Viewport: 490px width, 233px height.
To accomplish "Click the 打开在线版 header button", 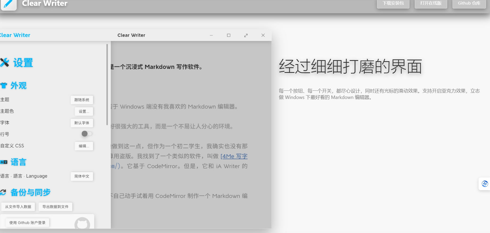I will click(x=431, y=3).
